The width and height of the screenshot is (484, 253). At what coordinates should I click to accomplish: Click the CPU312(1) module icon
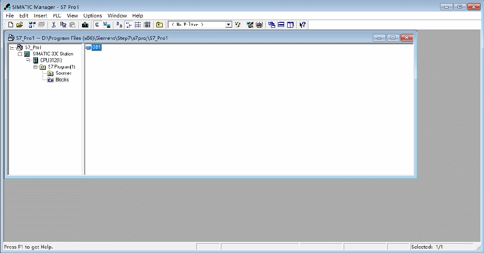35,60
